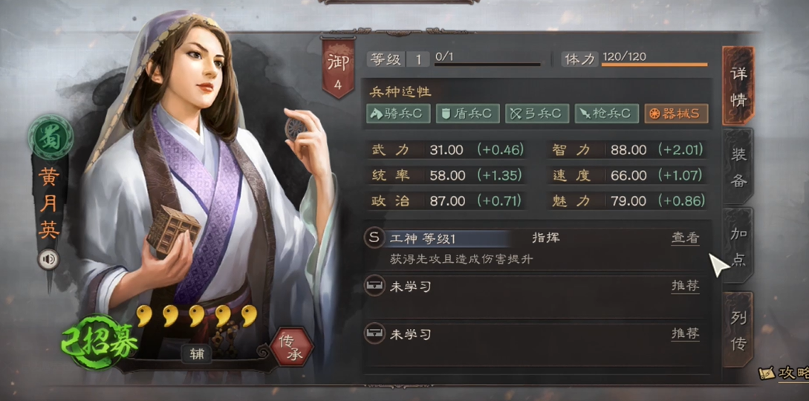Select the 器械S troop aptitude tag
The image size is (809, 401).
click(x=676, y=114)
